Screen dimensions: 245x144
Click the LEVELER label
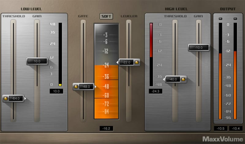[129, 16]
